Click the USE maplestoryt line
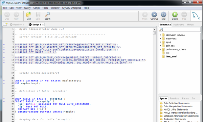This screenshot has width=203, height=122. [x=27, y=83]
